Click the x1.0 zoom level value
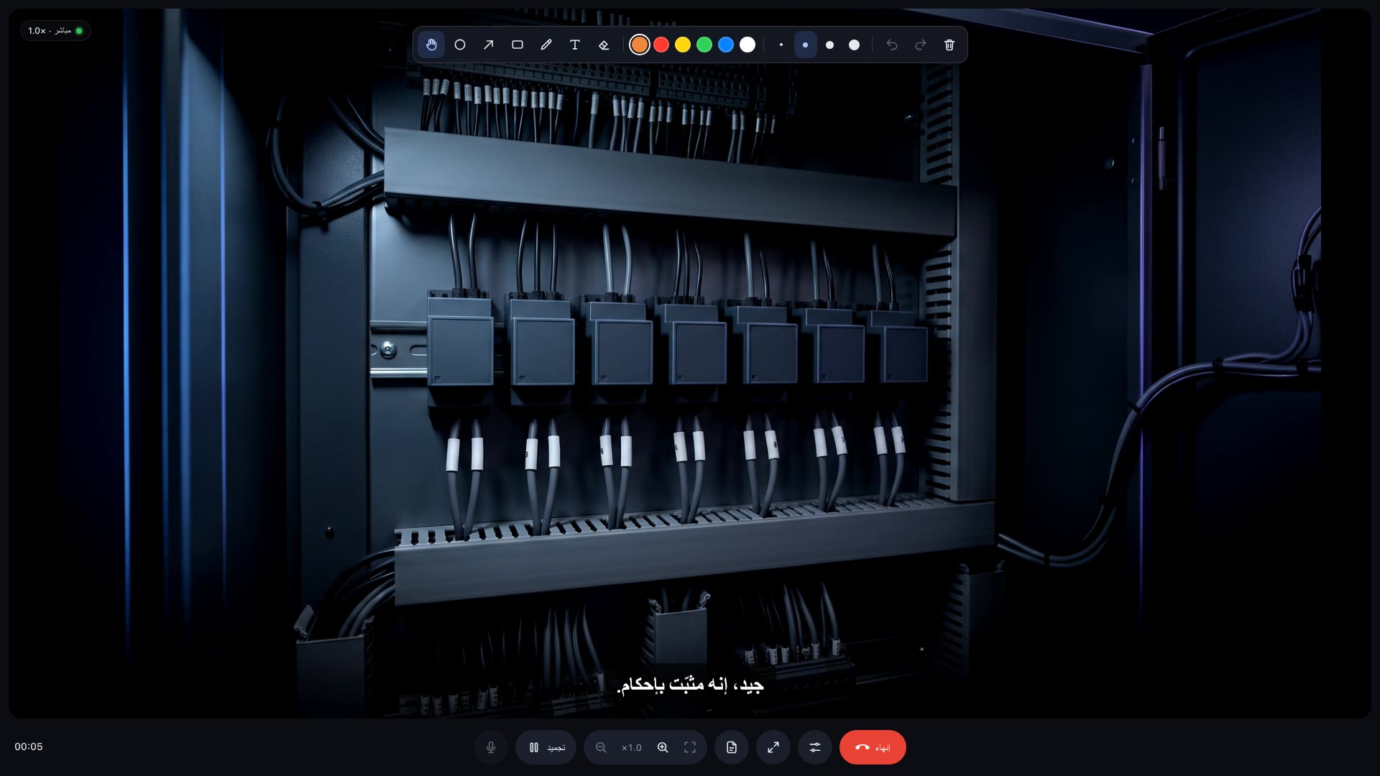 [632, 747]
